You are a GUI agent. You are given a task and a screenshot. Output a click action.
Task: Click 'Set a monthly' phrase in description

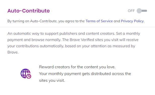pos(128,33)
